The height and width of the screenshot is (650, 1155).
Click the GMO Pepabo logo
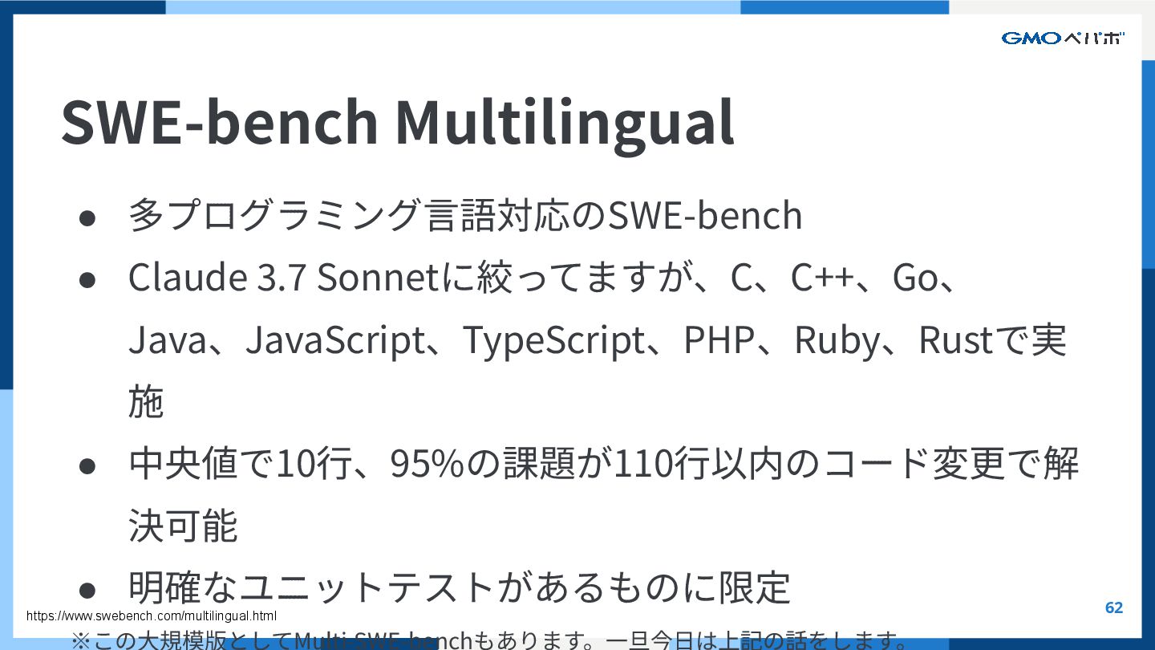[x=1062, y=38]
